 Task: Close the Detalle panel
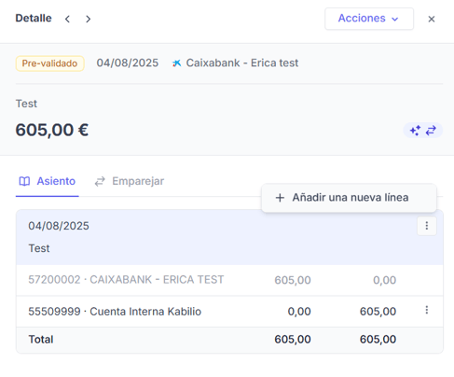point(432,19)
